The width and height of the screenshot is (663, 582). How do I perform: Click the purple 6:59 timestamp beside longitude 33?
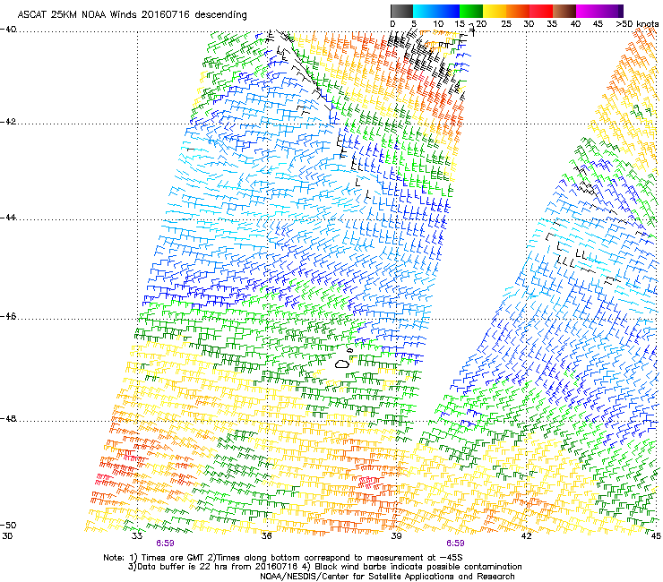tap(165, 543)
